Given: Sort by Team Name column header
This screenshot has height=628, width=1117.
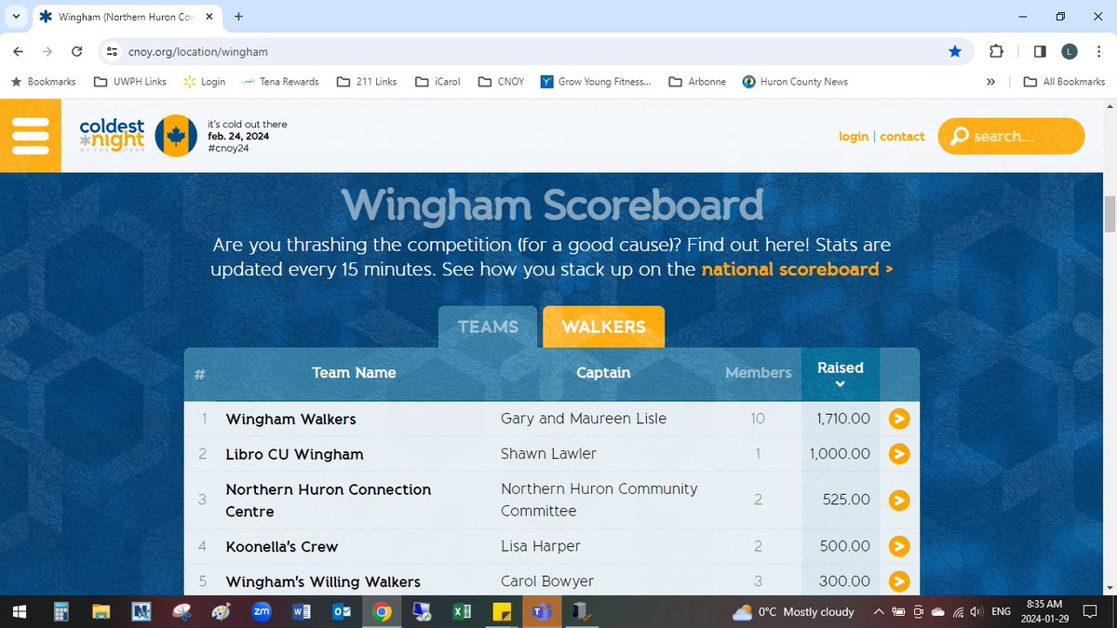Looking at the screenshot, I should (354, 373).
